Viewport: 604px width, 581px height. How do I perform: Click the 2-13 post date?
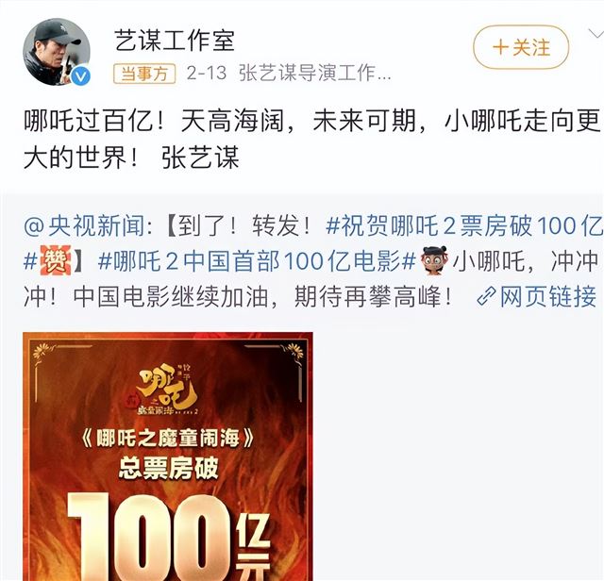point(207,73)
